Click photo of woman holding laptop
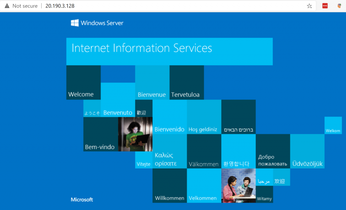 tap(135, 134)
